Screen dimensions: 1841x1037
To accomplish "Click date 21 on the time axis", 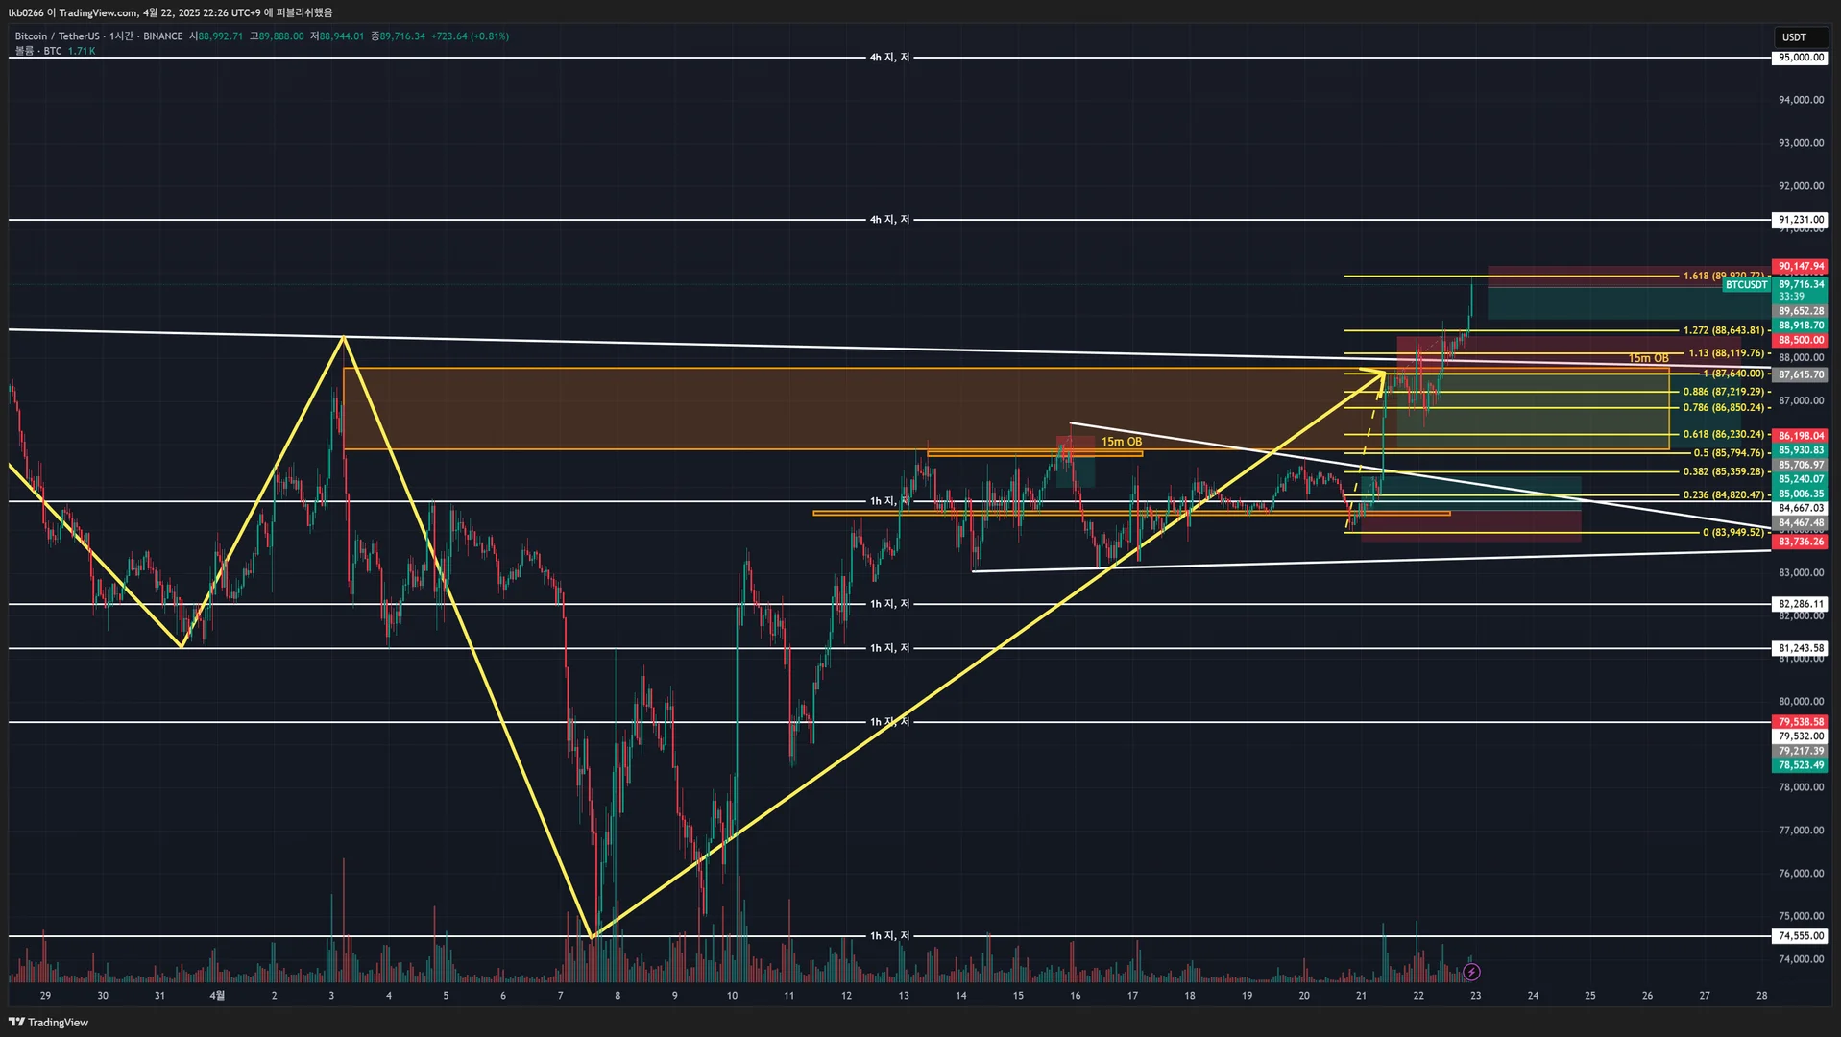I will [x=1361, y=996].
